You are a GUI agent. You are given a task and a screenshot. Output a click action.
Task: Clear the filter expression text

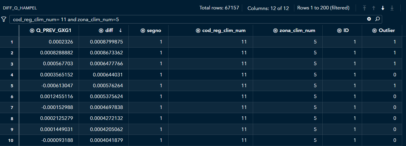[x=369, y=19]
